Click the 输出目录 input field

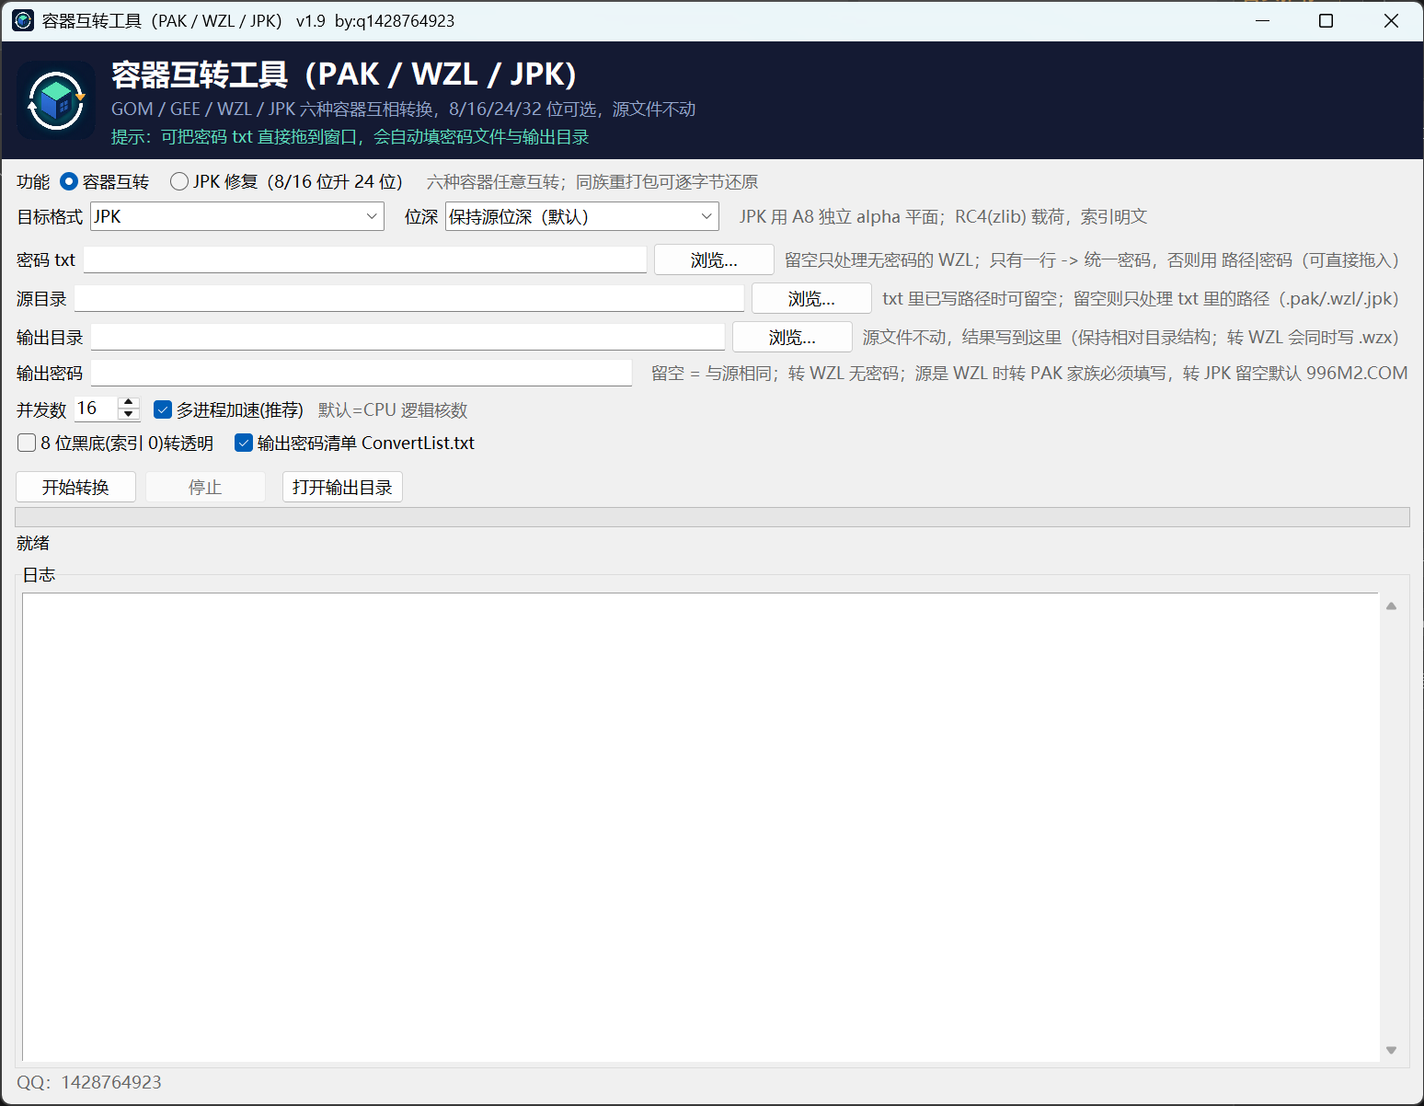pos(408,337)
